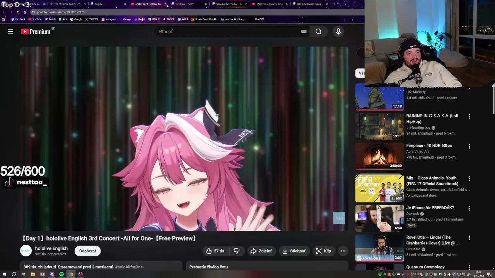Create a clip with Klip scissors button

[x=324, y=251]
